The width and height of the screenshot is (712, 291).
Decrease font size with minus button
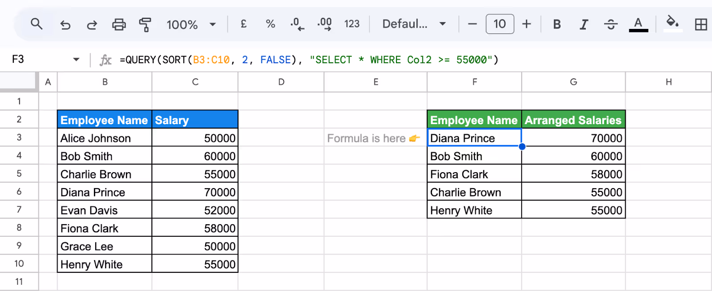(x=473, y=24)
